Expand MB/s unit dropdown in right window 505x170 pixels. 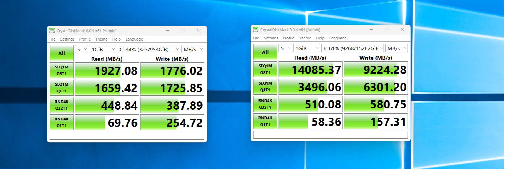pos(397,48)
